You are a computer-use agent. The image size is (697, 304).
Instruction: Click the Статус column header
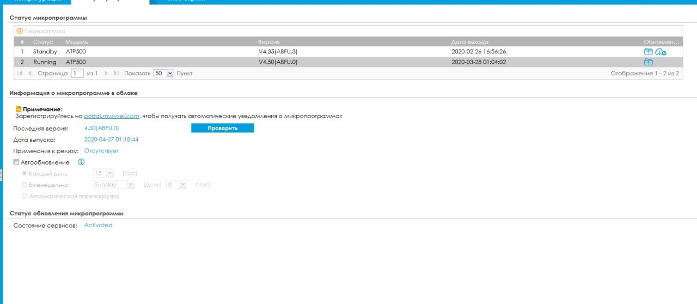[x=43, y=42]
